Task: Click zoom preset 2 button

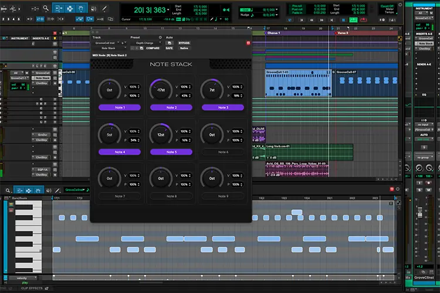Action: click(x=3, y=19)
